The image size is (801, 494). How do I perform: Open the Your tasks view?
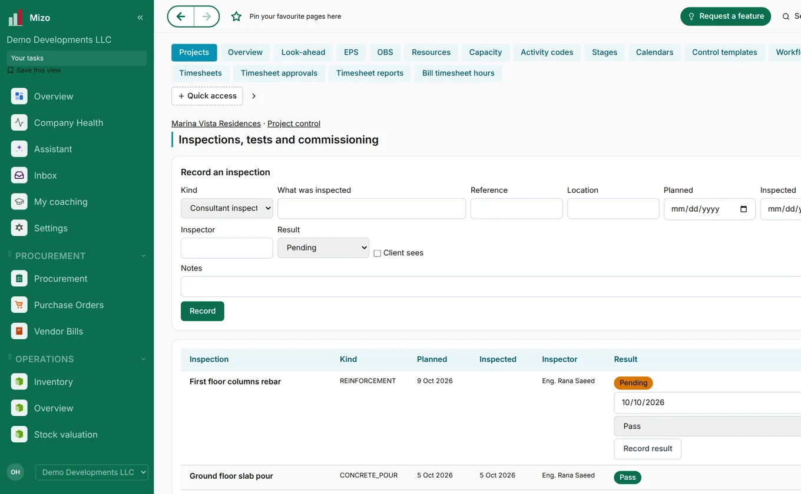tap(77, 58)
